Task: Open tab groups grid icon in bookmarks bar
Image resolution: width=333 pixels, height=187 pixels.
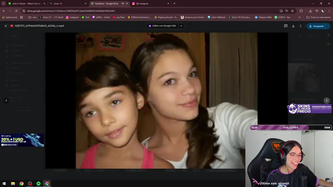Action: coord(21,17)
